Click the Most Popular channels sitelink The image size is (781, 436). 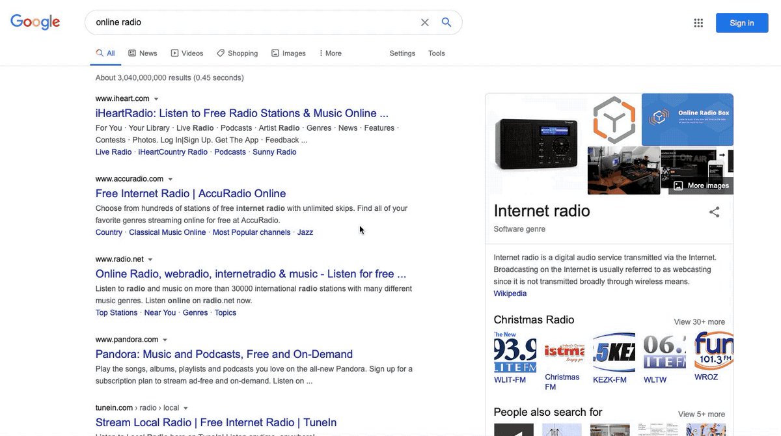point(252,232)
